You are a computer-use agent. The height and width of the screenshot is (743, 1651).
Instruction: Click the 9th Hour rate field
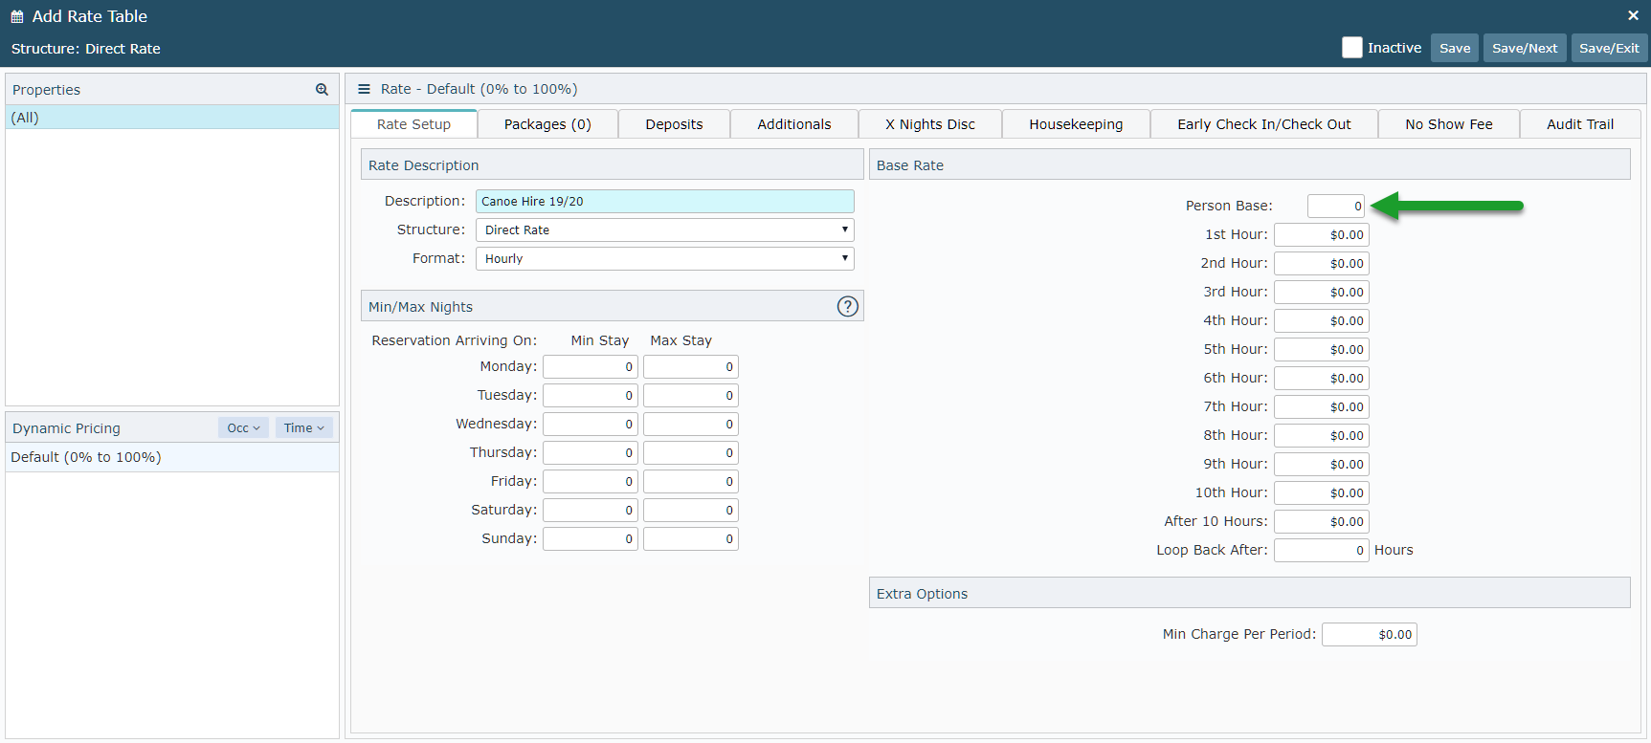[x=1322, y=464]
